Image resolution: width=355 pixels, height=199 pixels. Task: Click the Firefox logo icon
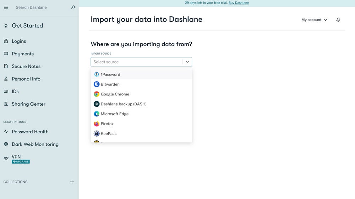pos(97,124)
